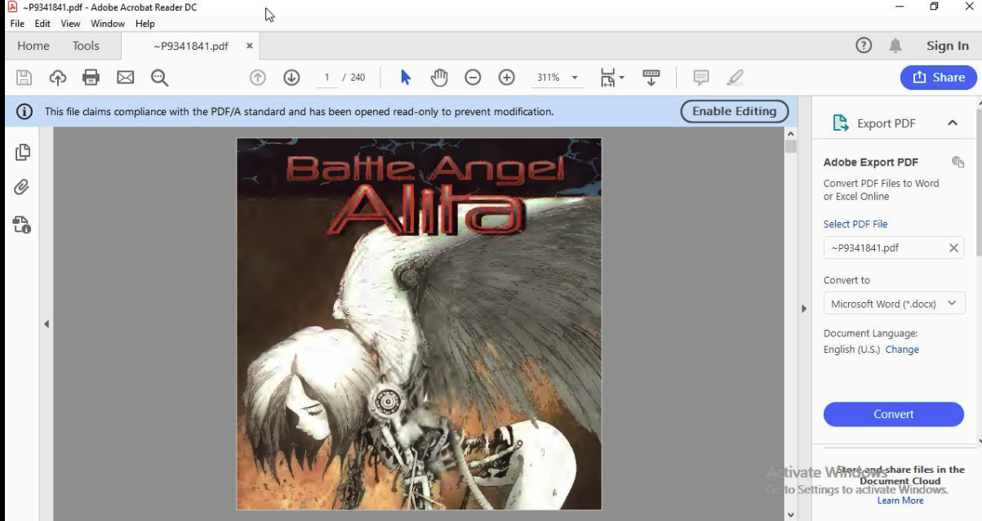Screen dimensions: 982x521
Task: Open the Edit menu
Action: coord(42,24)
